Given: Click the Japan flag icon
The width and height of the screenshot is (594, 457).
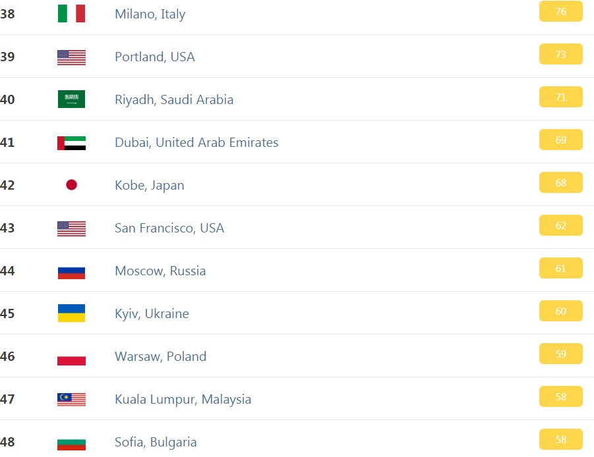Looking at the screenshot, I should pos(71,184).
